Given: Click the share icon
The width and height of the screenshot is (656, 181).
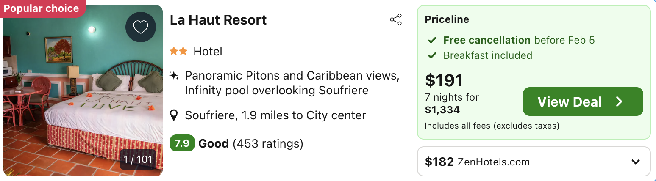Looking at the screenshot, I should pyautogui.click(x=396, y=20).
